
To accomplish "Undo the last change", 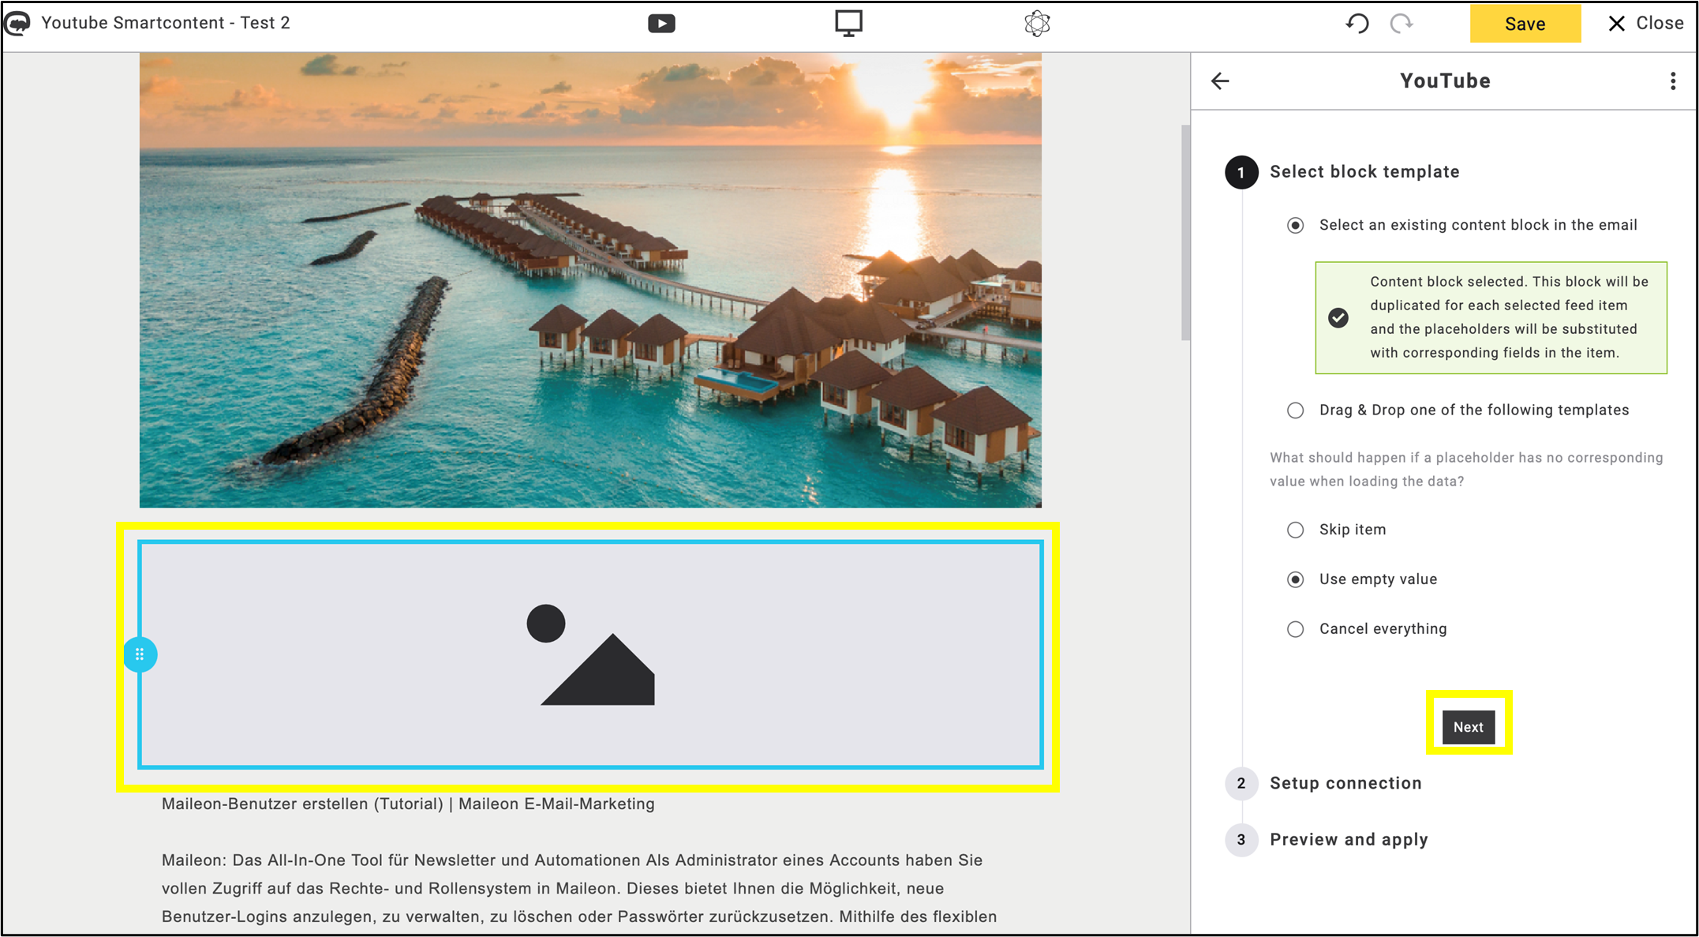I will [1357, 24].
